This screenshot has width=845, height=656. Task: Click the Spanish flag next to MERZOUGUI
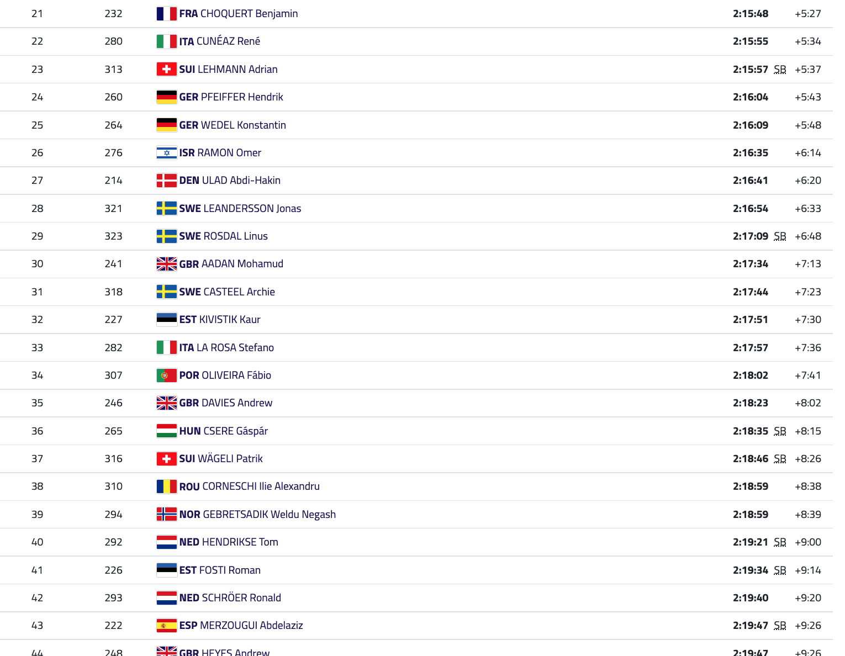167,626
